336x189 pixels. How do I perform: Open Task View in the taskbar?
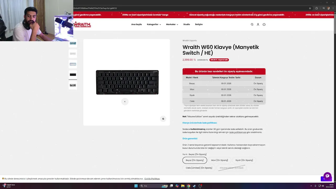click(171, 186)
